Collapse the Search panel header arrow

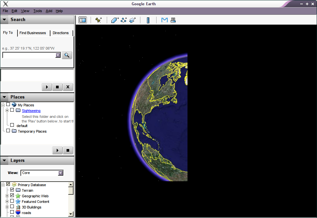(4, 20)
